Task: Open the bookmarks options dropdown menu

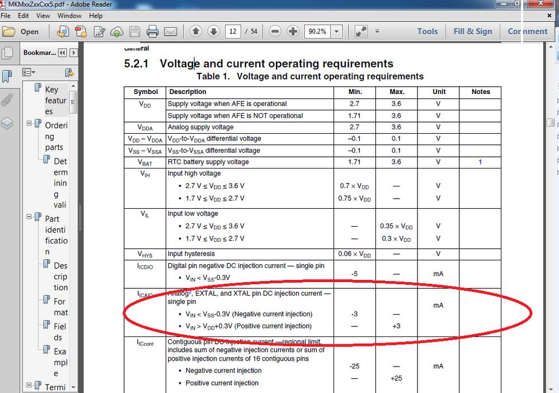Action: pyautogui.click(x=29, y=72)
